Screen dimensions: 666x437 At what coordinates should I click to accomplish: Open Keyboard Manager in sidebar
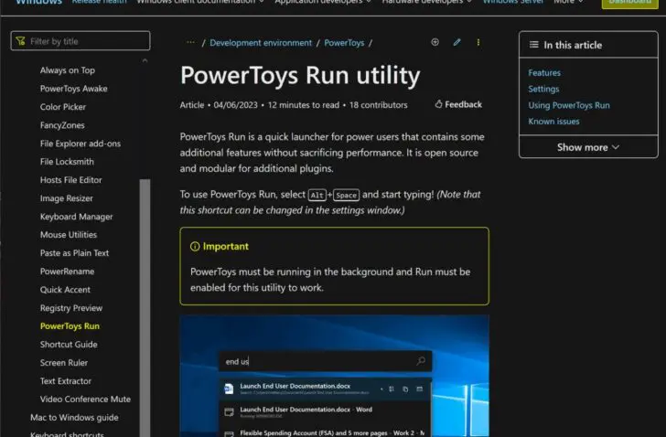(76, 217)
